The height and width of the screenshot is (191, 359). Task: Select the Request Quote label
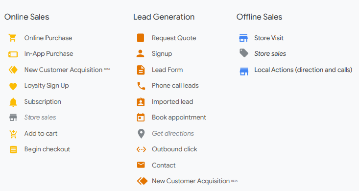point(174,38)
